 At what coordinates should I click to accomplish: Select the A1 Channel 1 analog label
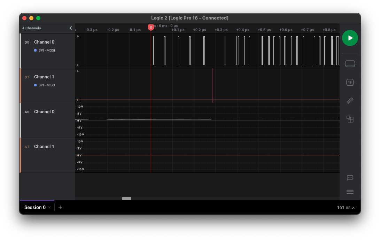[44, 147]
